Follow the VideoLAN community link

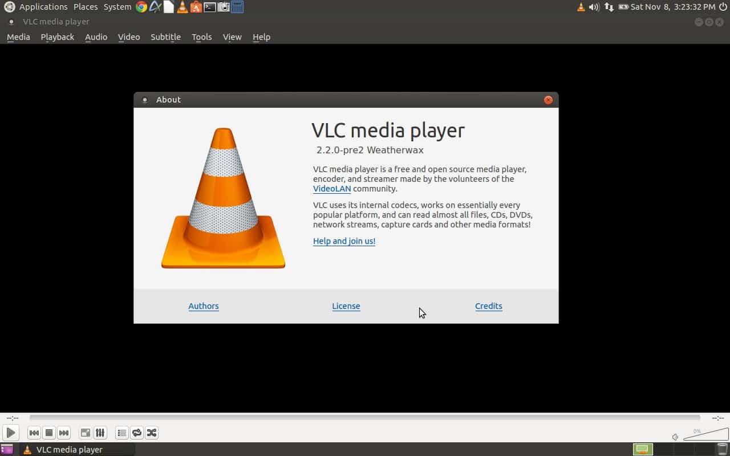tap(332, 189)
